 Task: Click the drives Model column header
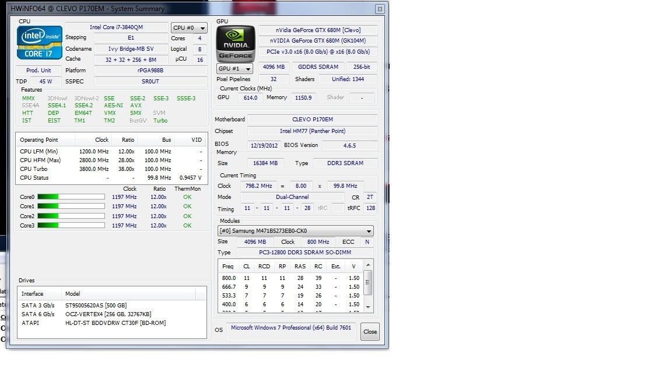click(x=128, y=293)
